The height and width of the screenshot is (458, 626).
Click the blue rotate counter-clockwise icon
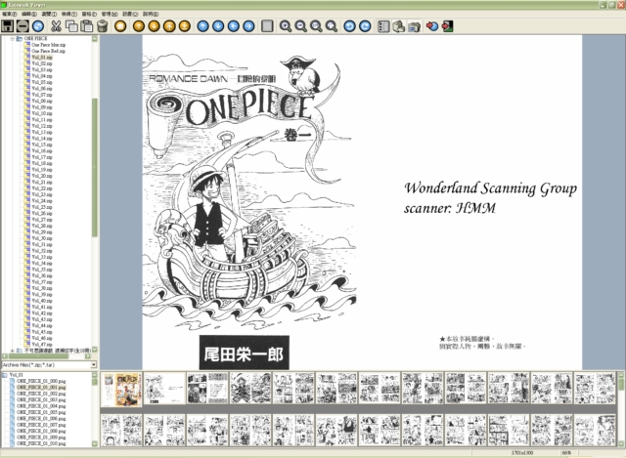[x=349, y=26]
